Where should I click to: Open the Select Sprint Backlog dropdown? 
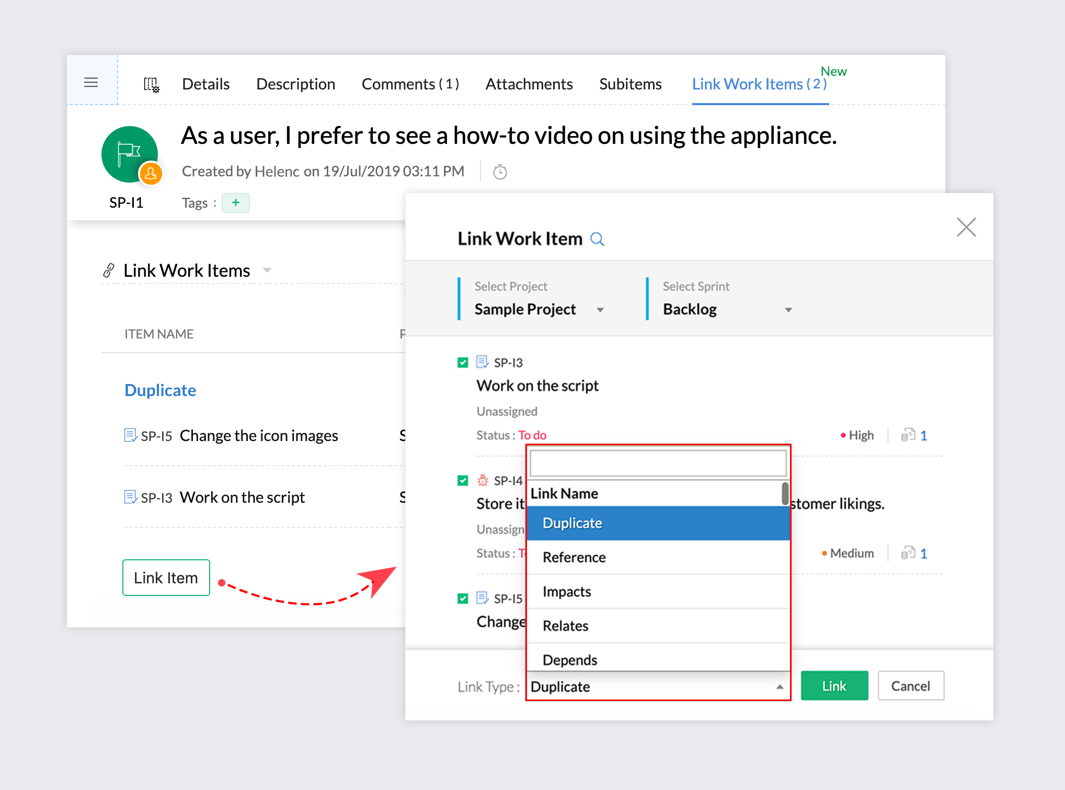[x=788, y=310]
